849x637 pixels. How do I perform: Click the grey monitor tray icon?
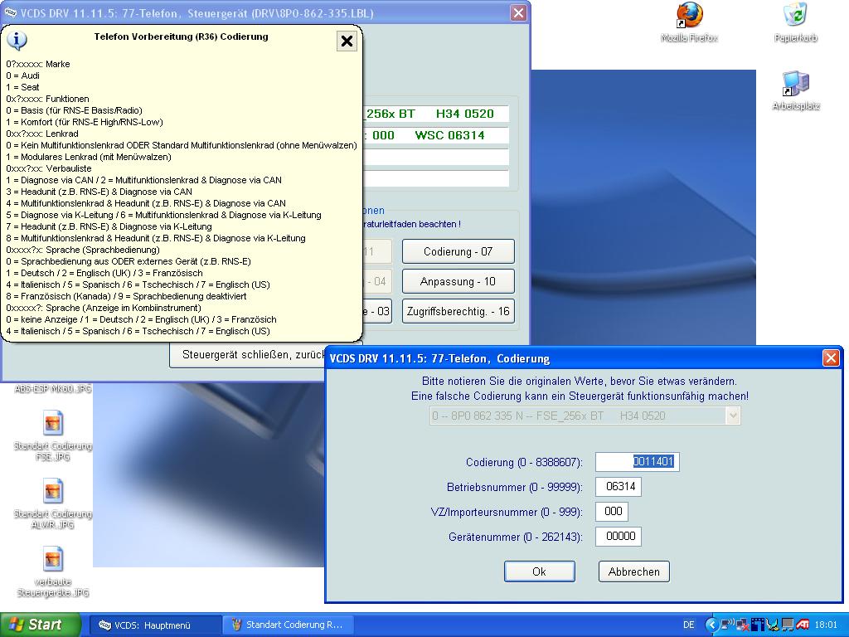tap(788, 625)
